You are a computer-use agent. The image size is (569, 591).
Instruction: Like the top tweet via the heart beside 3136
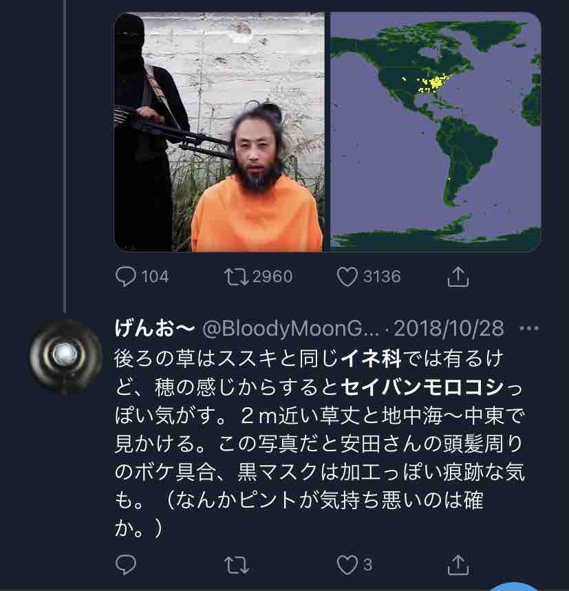347,277
